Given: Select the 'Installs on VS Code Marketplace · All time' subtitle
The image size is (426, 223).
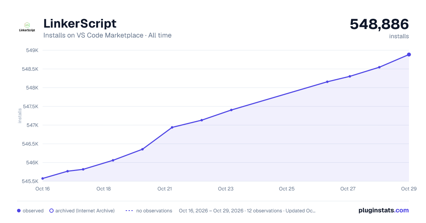Looking at the screenshot, I should (108, 35).
